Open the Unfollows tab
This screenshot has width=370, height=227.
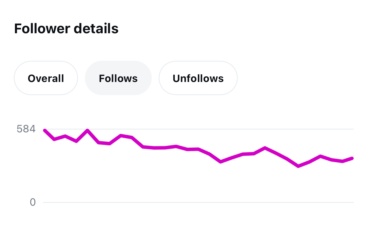198,78
